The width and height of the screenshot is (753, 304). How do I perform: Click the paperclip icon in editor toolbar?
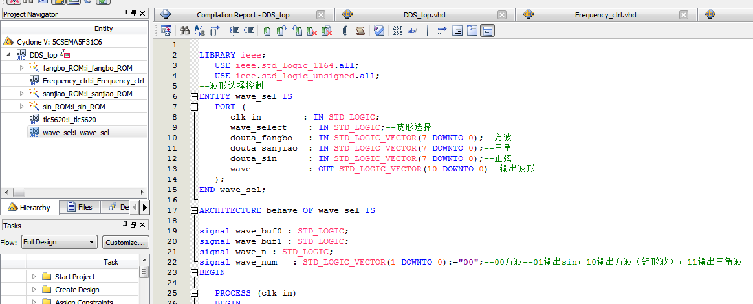tap(345, 30)
